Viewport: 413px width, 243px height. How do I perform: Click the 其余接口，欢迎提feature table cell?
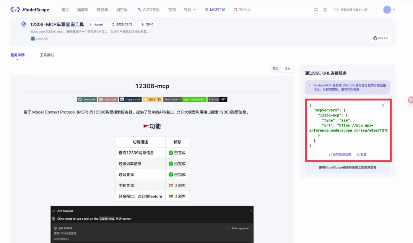[140, 196]
